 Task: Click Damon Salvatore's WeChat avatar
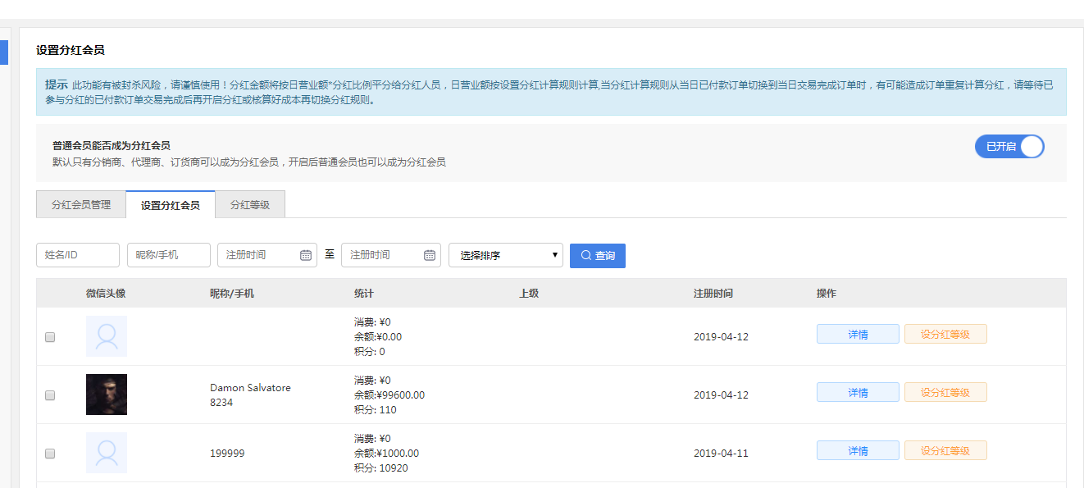coord(107,394)
